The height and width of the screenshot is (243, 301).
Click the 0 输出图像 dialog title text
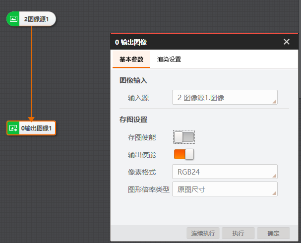click(x=131, y=42)
